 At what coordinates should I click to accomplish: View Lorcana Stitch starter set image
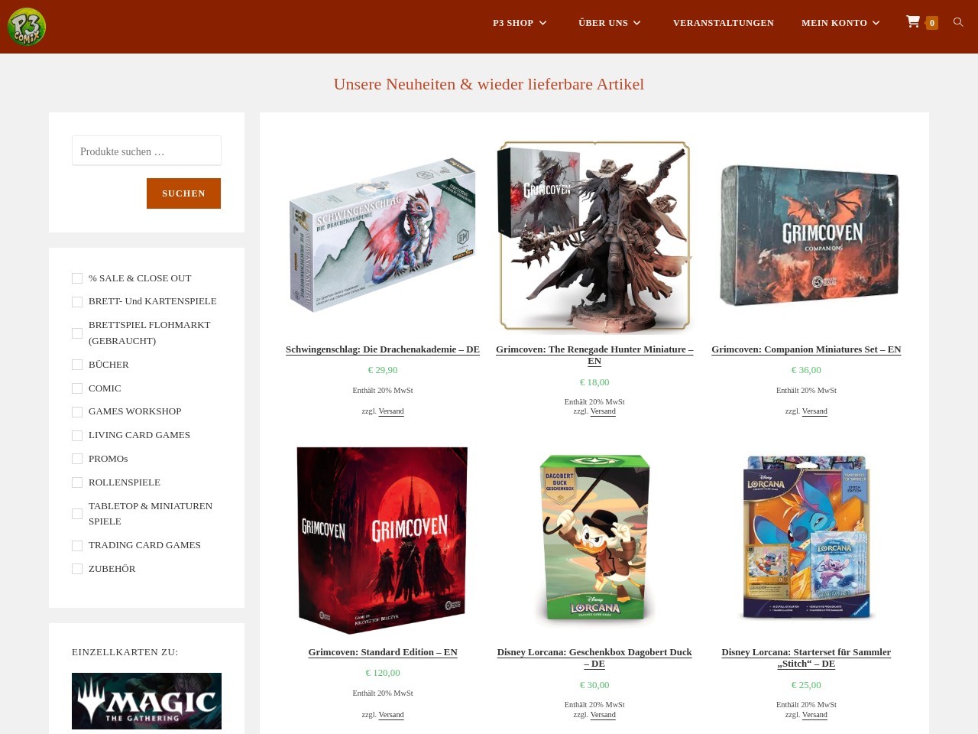tap(806, 539)
